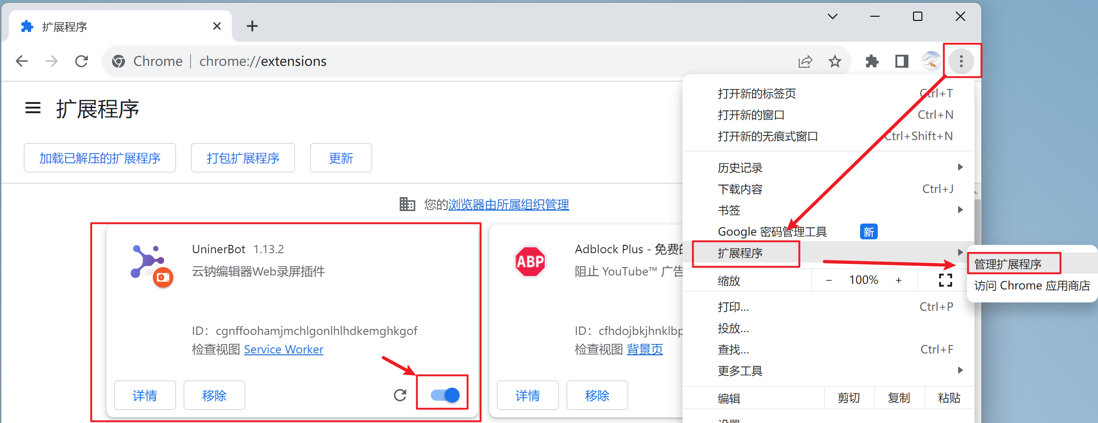Open 下载内容 from the menu
The image size is (1098, 423).
click(x=828, y=189)
